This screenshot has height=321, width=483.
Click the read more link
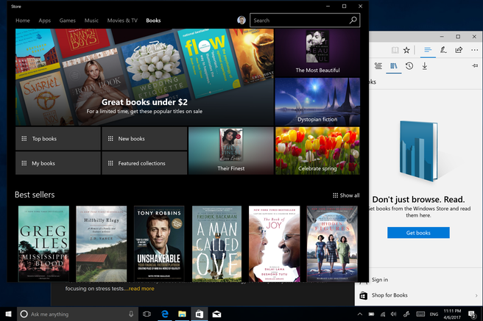(x=141, y=289)
